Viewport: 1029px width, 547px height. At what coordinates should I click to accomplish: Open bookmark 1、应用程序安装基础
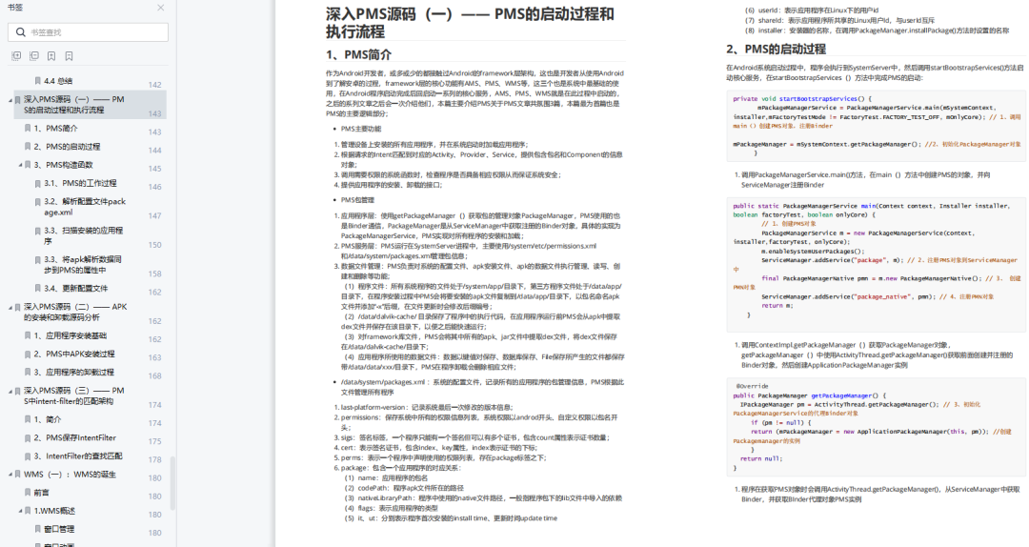pos(71,335)
